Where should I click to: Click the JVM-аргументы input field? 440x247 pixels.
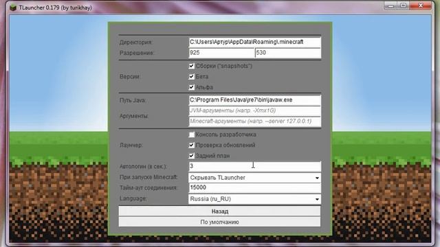click(x=254, y=110)
